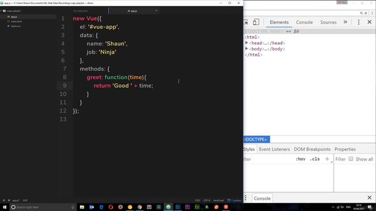The width and height of the screenshot is (376, 211).
Task: Click the taskbar search box
Action: (x=43, y=207)
